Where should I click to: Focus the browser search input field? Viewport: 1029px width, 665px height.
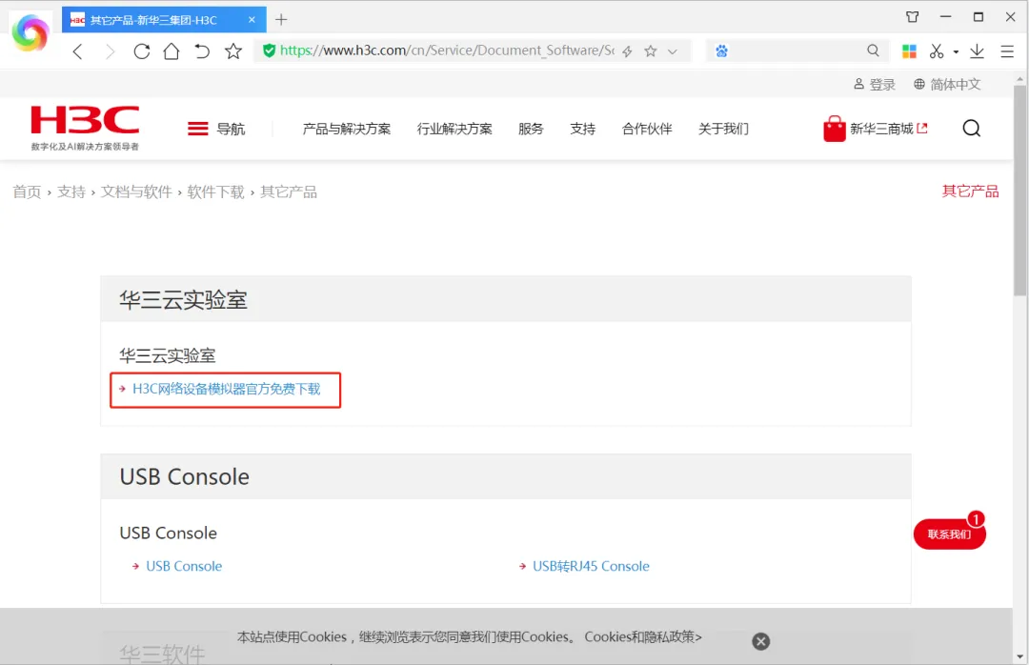pyautogui.click(x=797, y=51)
